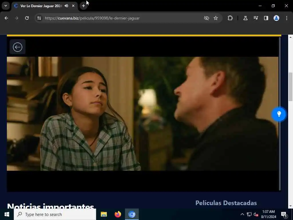This screenshot has width=293, height=220.
Task: View site information icon in address bar
Action: [39, 18]
